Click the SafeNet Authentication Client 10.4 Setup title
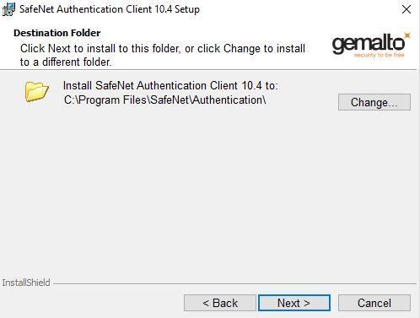The height and width of the screenshot is (318, 420). coord(110,9)
